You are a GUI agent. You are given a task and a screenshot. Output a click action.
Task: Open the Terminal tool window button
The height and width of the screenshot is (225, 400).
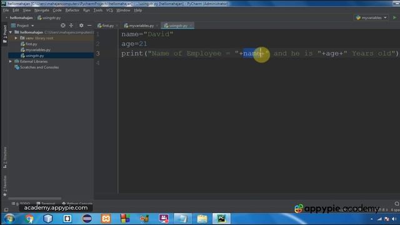coord(46,204)
